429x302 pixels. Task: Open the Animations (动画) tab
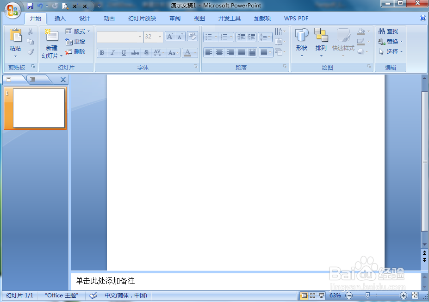(x=109, y=19)
